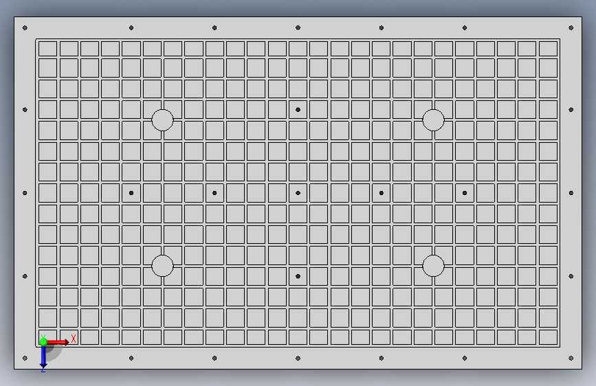Select the middle mounting hole on the bottom flange
The width and height of the screenshot is (596, 386).
click(x=298, y=359)
